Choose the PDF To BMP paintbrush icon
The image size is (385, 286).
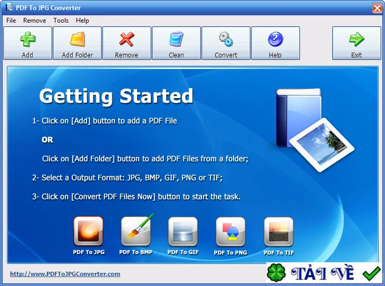point(136,231)
